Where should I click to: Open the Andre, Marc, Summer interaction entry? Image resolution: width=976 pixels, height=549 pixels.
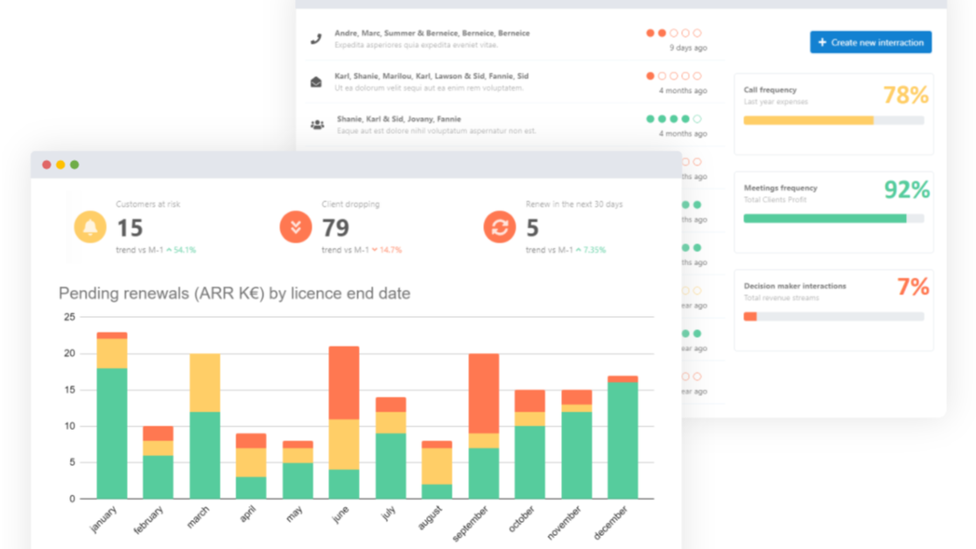point(432,33)
